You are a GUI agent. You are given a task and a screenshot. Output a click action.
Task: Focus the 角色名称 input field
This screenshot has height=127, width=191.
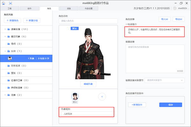88,21
